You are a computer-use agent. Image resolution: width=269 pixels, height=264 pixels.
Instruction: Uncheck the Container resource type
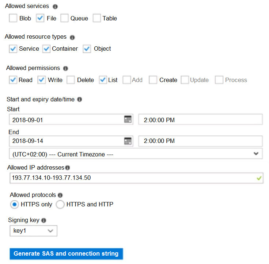(x=46, y=49)
